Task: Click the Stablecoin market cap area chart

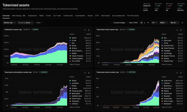Action: (39, 53)
